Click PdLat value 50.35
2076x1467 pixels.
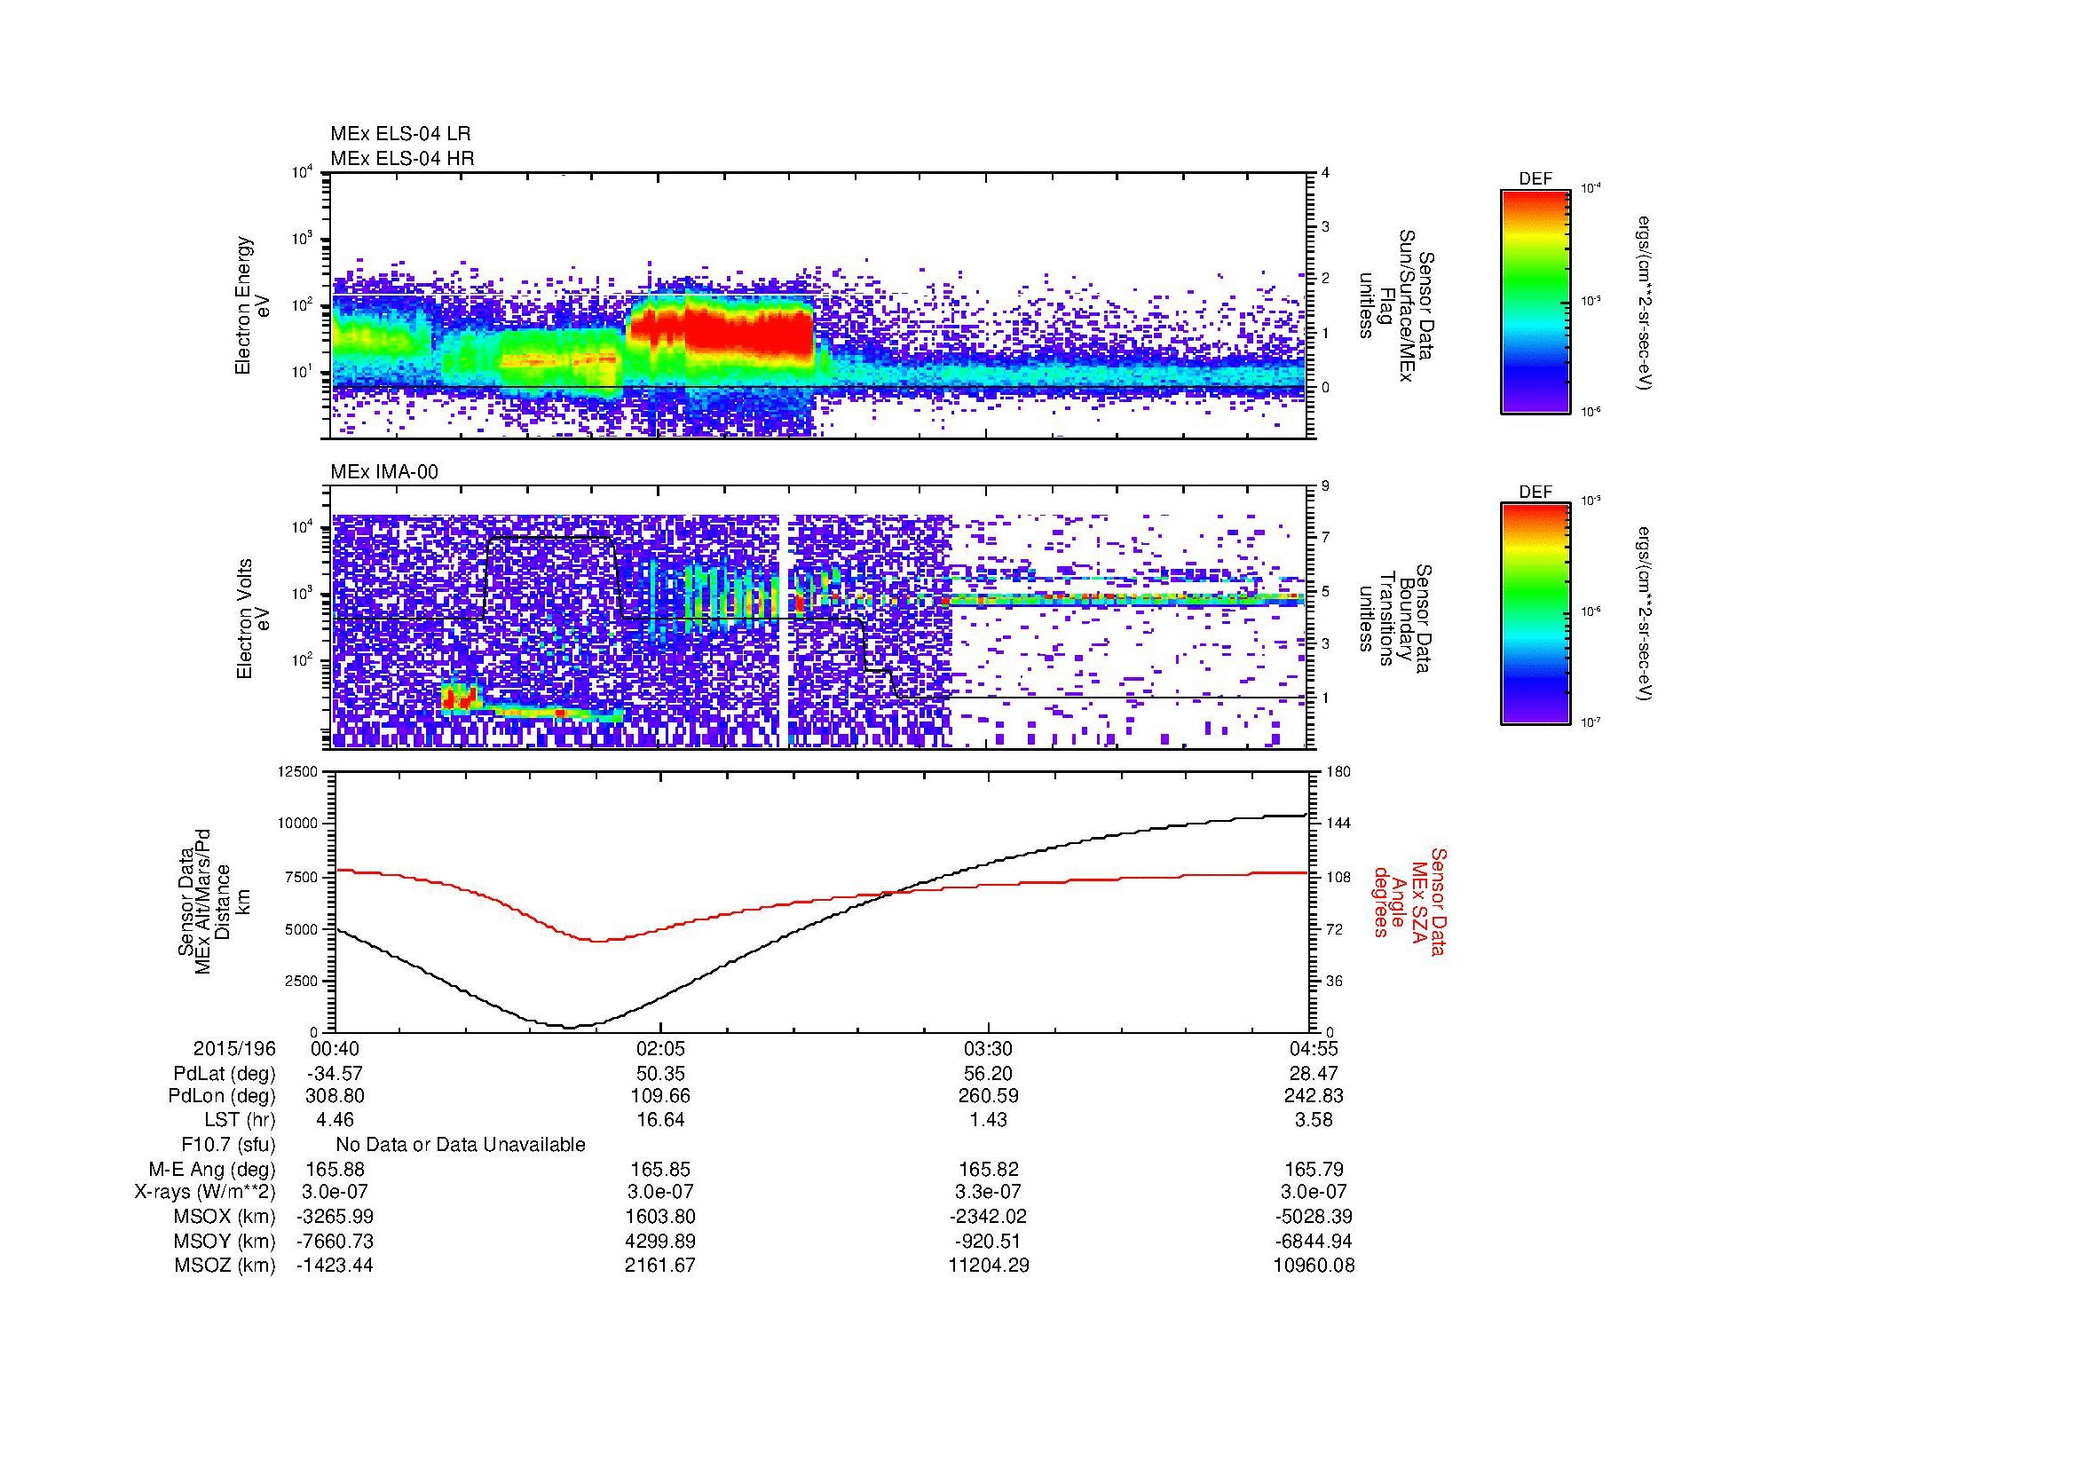click(661, 1074)
